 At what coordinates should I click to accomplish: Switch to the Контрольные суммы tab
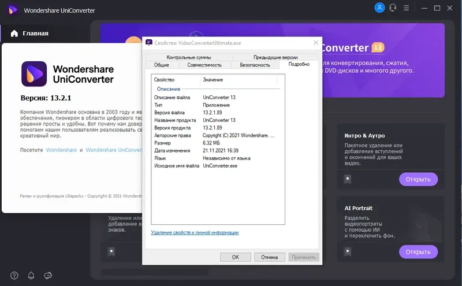point(189,57)
